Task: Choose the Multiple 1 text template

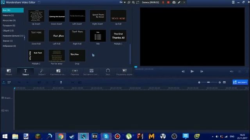Action: (x=118, y=36)
